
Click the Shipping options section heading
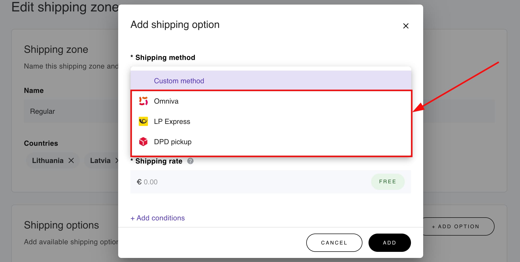coord(61,225)
